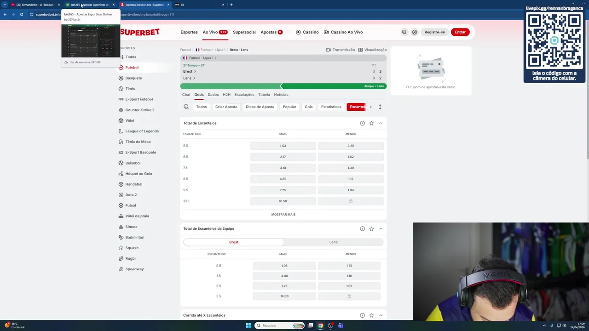This screenshot has height=331, width=589.
Task: Switch to the Tabela tab
Action: click(x=264, y=95)
